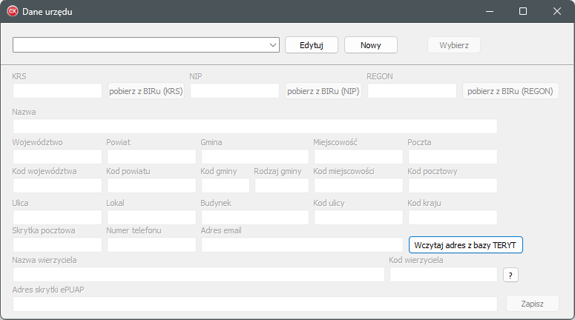
Task: Click the question mark help button
Action: point(510,275)
